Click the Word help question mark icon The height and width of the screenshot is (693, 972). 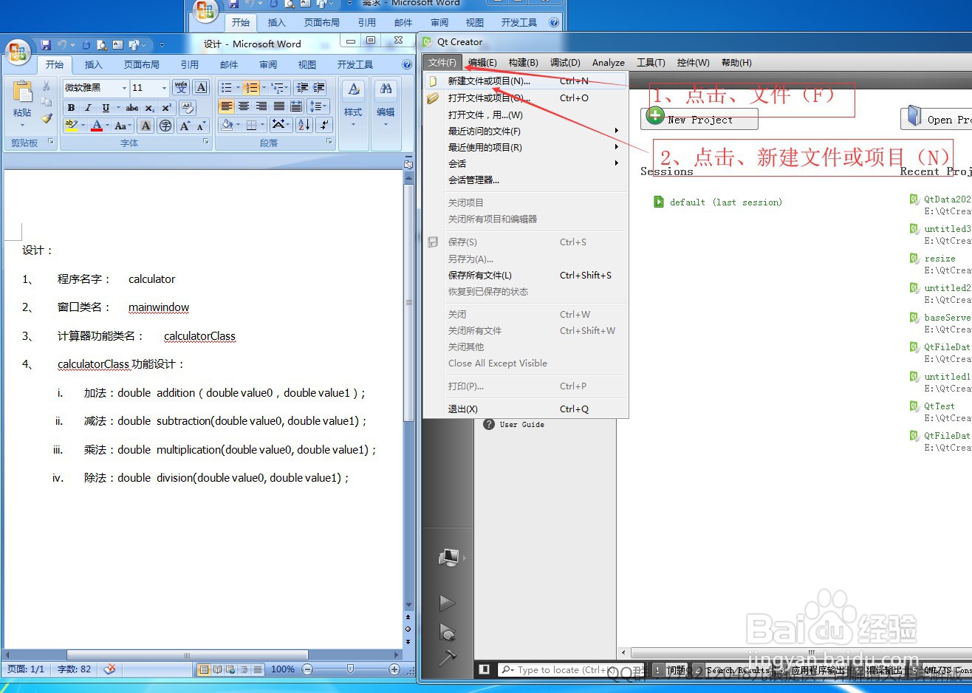(406, 64)
